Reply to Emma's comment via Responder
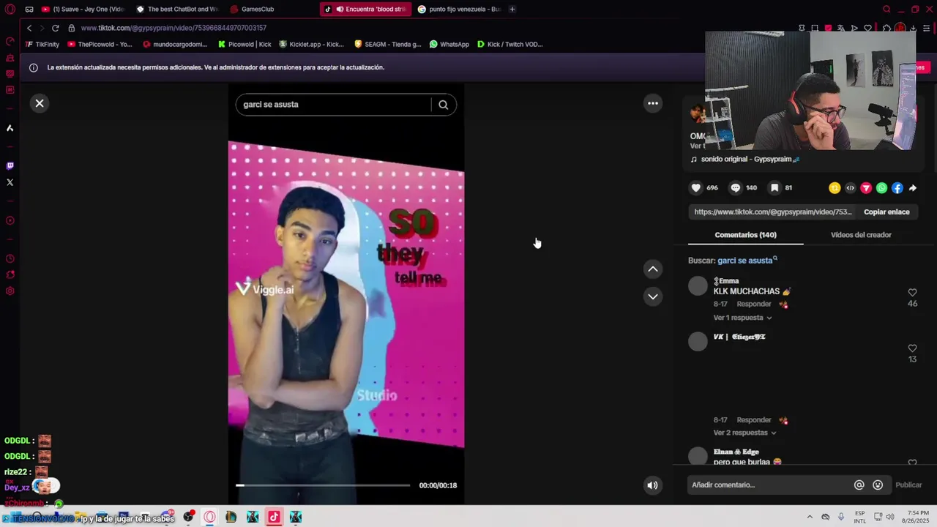Viewport: 937px width, 527px height. click(x=754, y=304)
